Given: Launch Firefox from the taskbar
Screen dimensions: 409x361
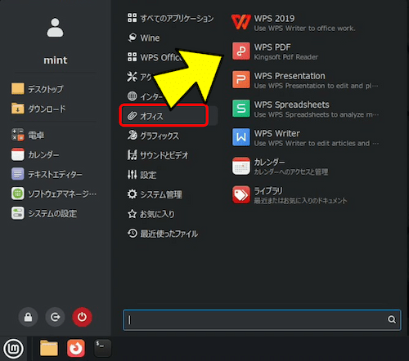Looking at the screenshot, I should click(x=76, y=348).
